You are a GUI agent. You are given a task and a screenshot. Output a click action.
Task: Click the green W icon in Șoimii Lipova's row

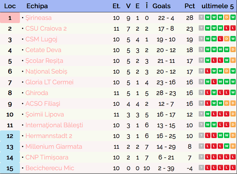point(208,114)
